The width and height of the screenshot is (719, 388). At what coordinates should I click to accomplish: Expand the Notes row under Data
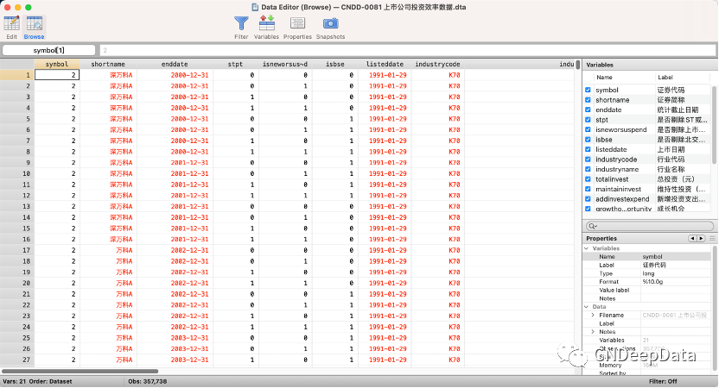tap(593, 332)
